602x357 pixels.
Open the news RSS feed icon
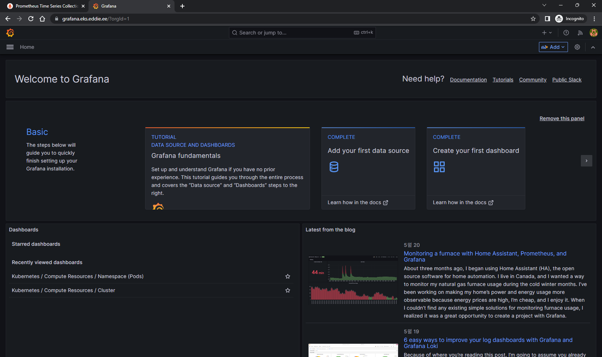[x=580, y=33]
